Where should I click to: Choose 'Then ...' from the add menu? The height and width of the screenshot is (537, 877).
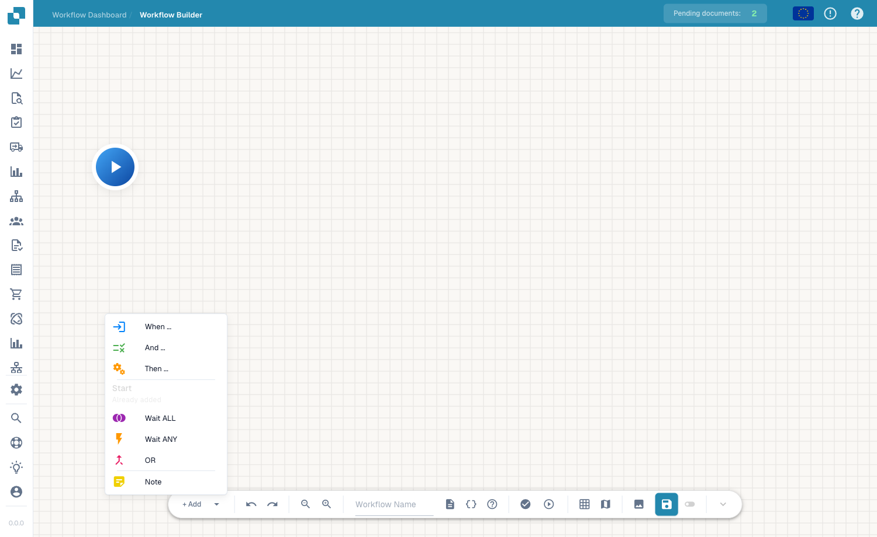click(x=166, y=369)
